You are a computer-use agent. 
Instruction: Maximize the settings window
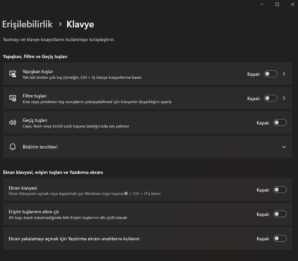[277, 4]
